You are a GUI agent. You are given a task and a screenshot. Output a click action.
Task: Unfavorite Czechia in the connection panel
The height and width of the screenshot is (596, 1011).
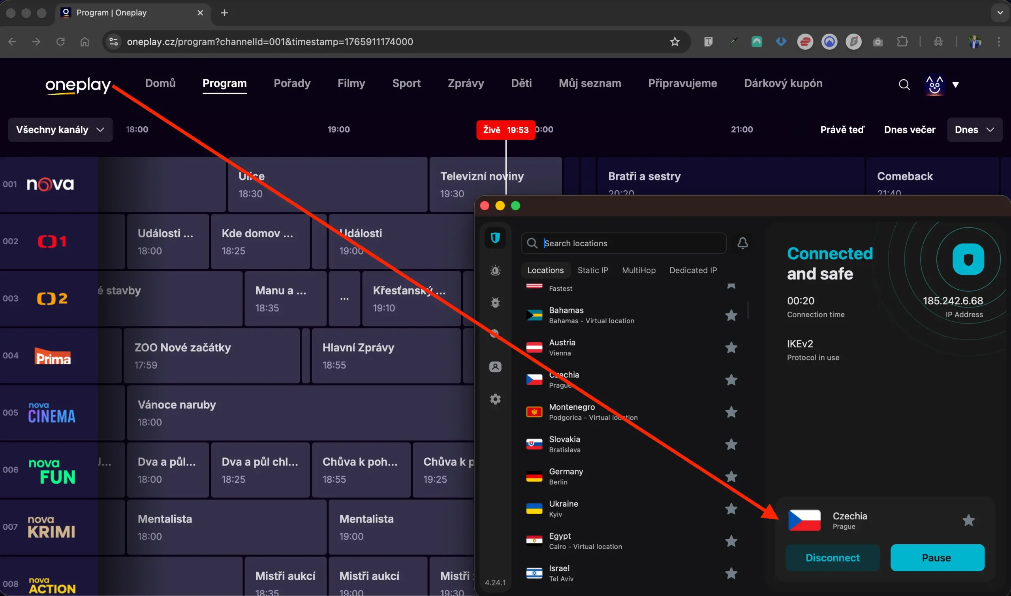click(x=968, y=520)
